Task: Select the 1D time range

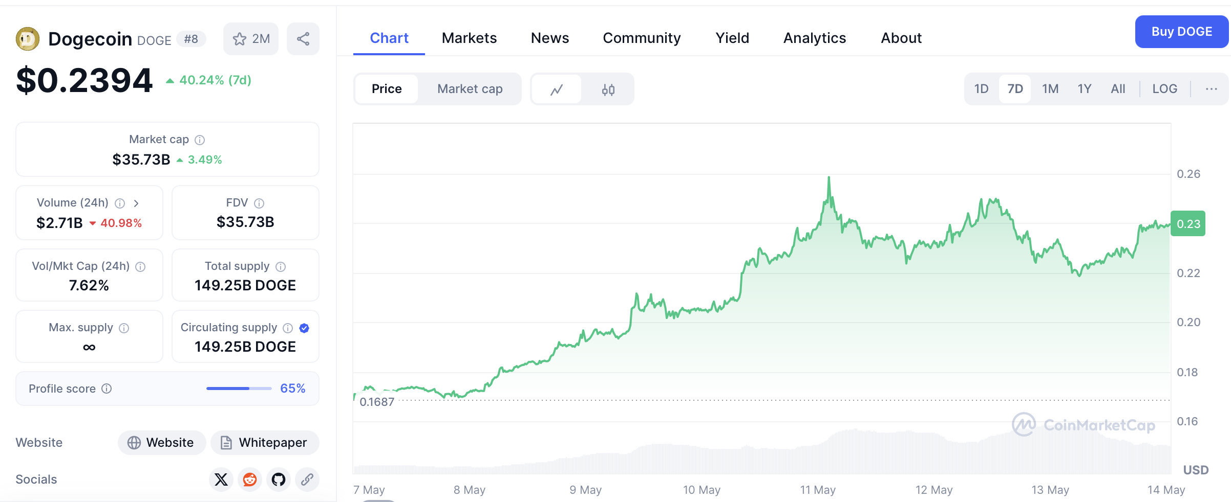Action: pyautogui.click(x=981, y=89)
